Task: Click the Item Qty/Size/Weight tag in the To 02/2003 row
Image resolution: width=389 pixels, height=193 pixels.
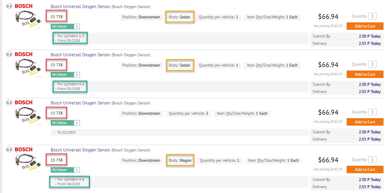Action: pos(242,113)
